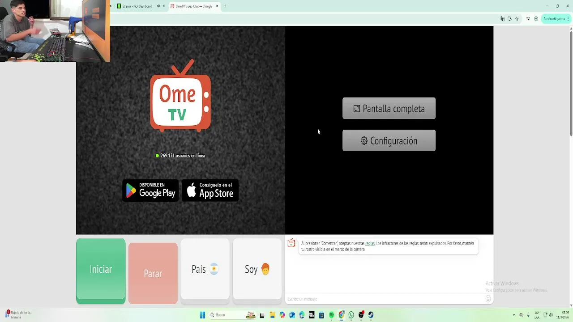Open Steam from taskbar
Screen dimensions: 573x322
[x=371, y=315]
